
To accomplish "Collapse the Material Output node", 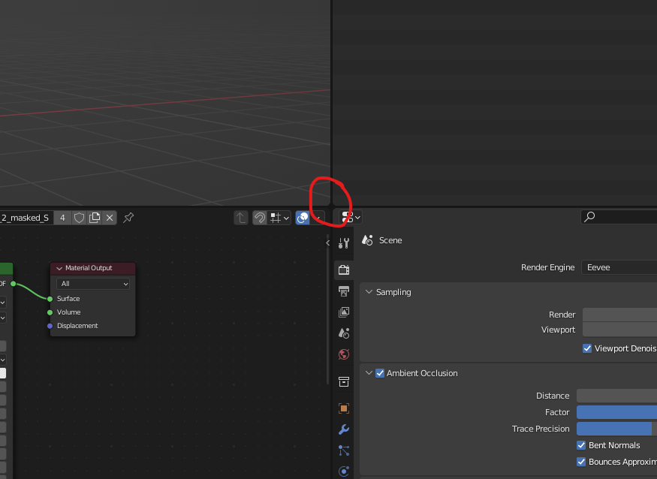I will coord(59,268).
